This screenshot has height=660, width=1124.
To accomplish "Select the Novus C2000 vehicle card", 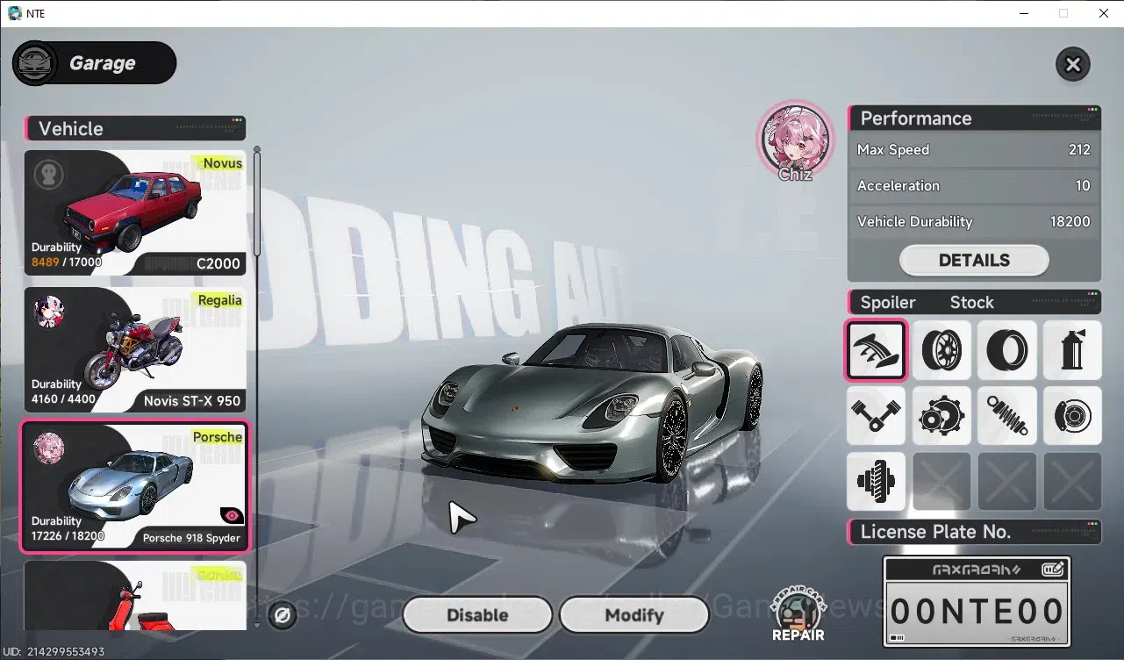I will (x=134, y=212).
